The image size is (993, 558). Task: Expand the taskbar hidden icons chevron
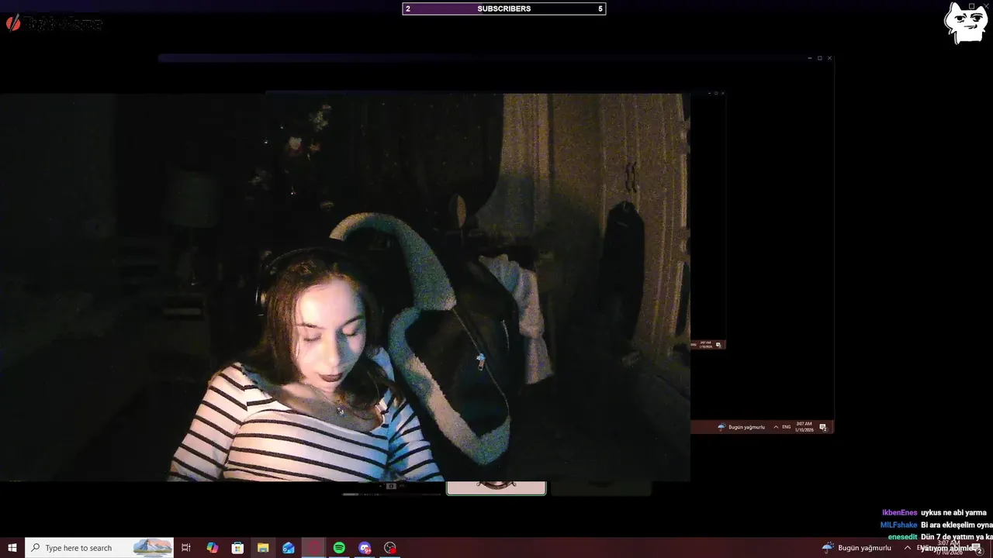(907, 548)
